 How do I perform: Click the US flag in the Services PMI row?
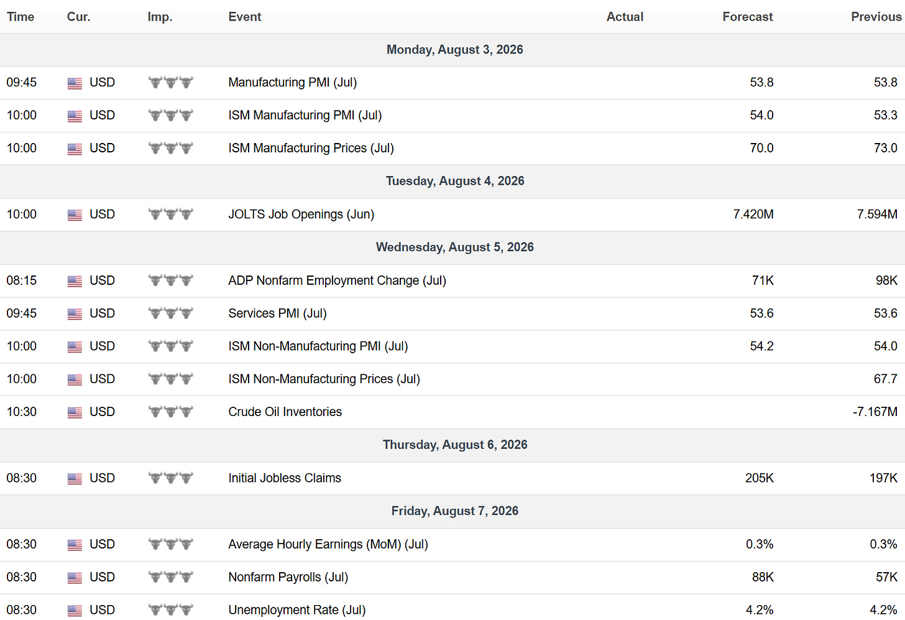[75, 314]
